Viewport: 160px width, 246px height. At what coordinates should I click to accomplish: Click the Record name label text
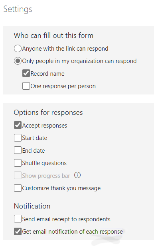[47, 74]
